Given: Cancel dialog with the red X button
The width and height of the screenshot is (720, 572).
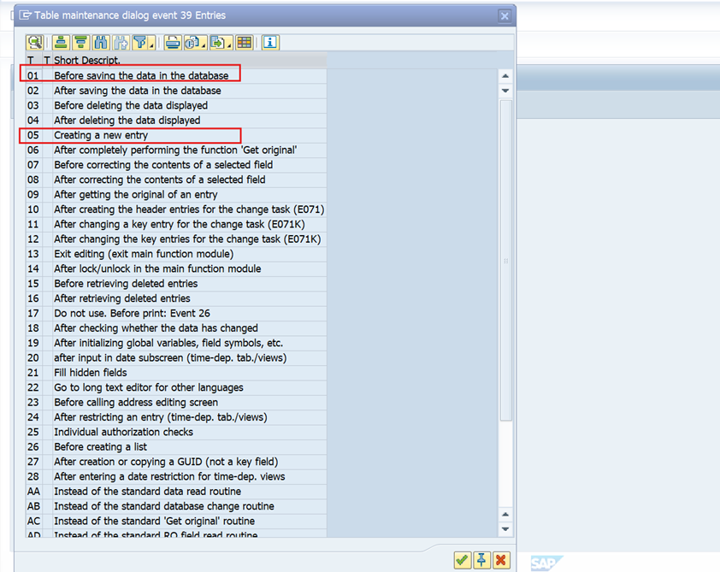Looking at the screenshot, I should 501,560.
